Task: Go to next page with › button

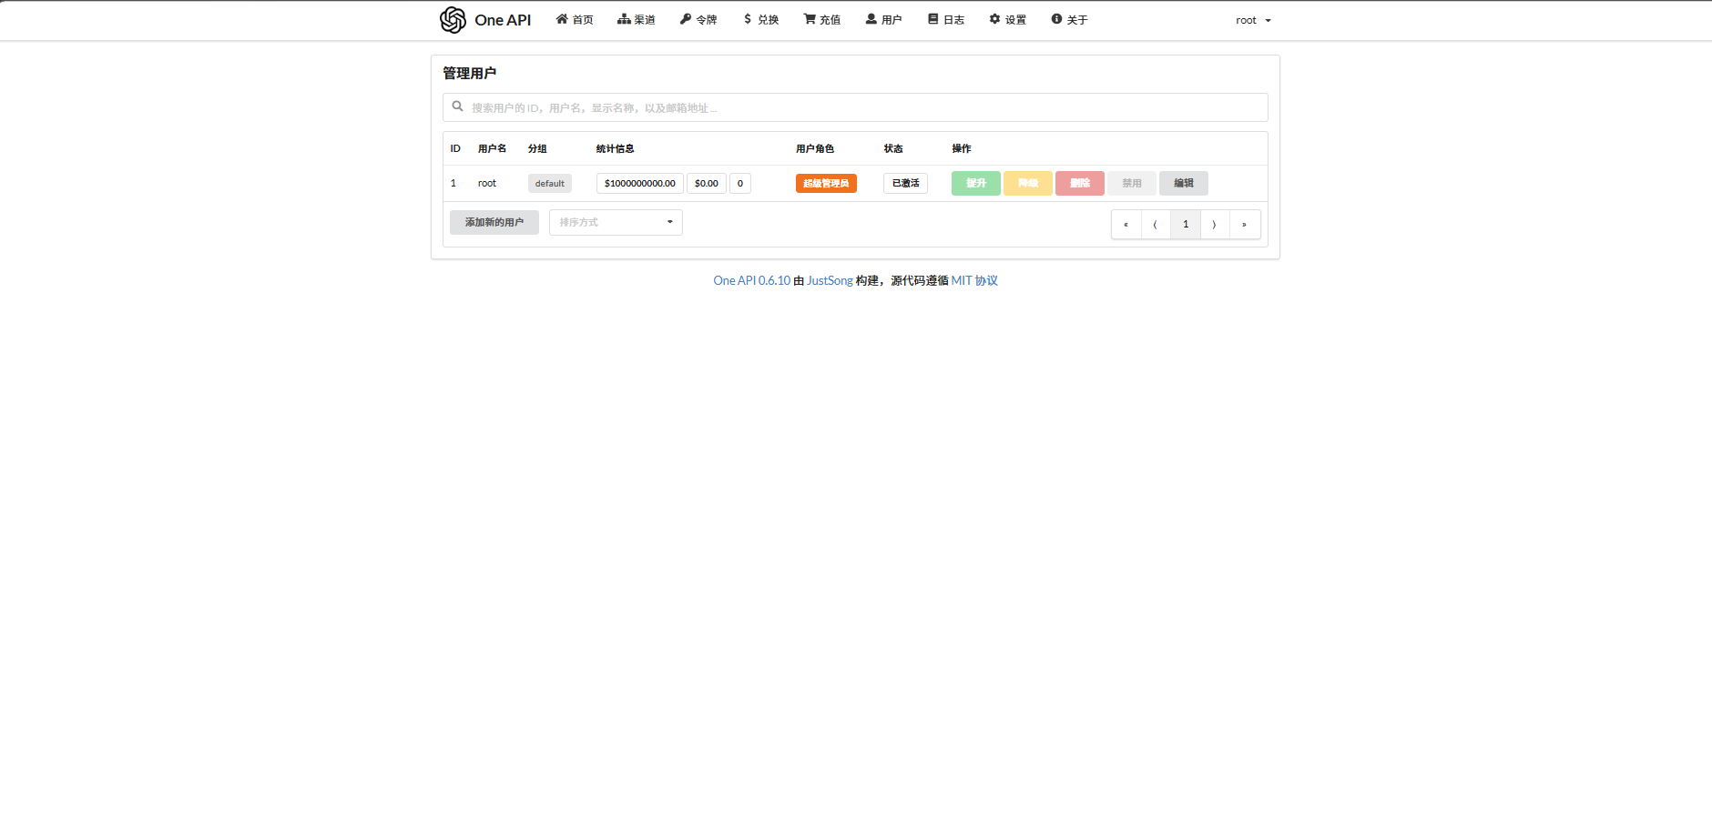Action: [x=1215, y=225]
